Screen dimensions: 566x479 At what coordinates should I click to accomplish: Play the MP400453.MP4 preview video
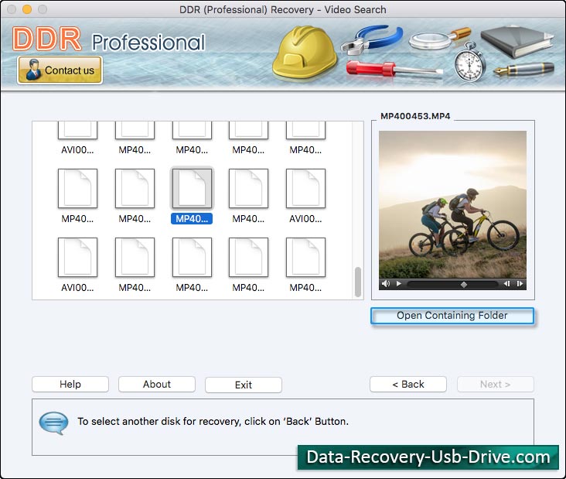[398, 283]
